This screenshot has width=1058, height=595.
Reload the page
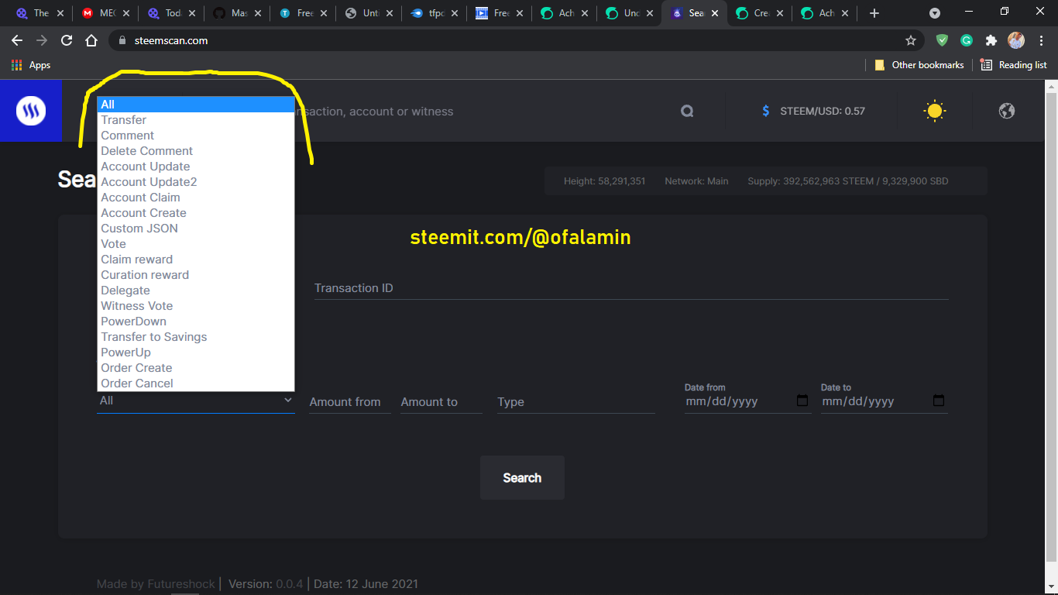coord(67,40)
